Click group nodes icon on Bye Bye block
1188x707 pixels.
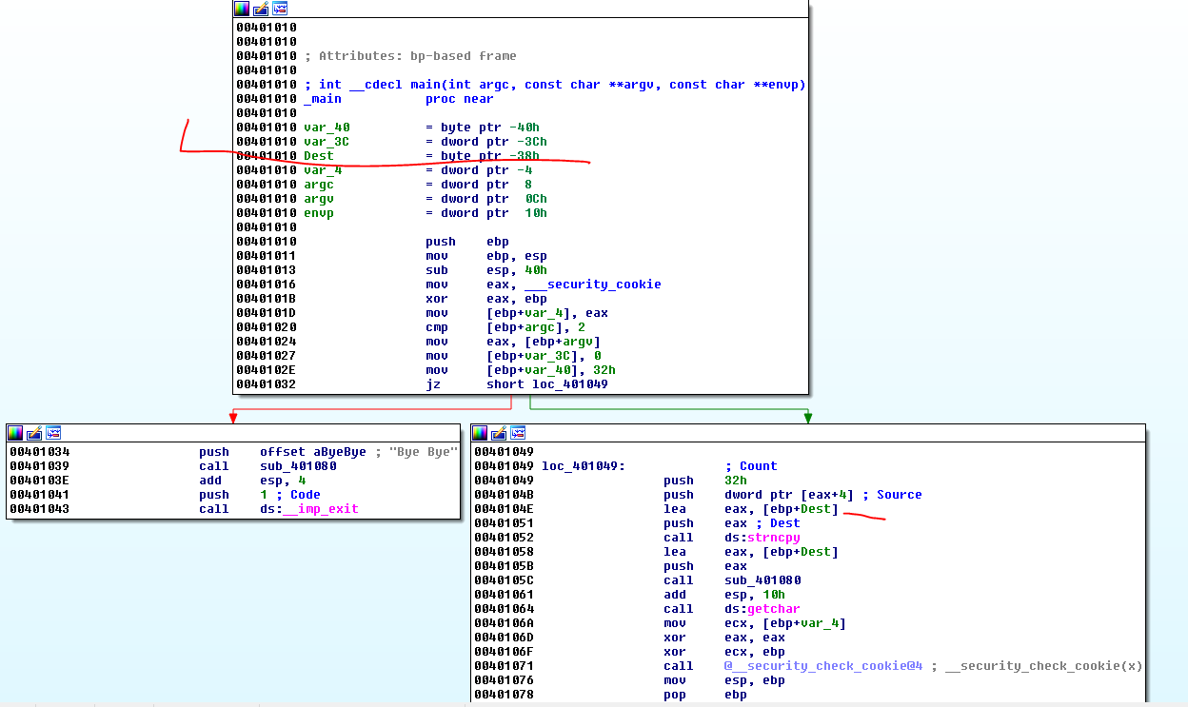53,433
